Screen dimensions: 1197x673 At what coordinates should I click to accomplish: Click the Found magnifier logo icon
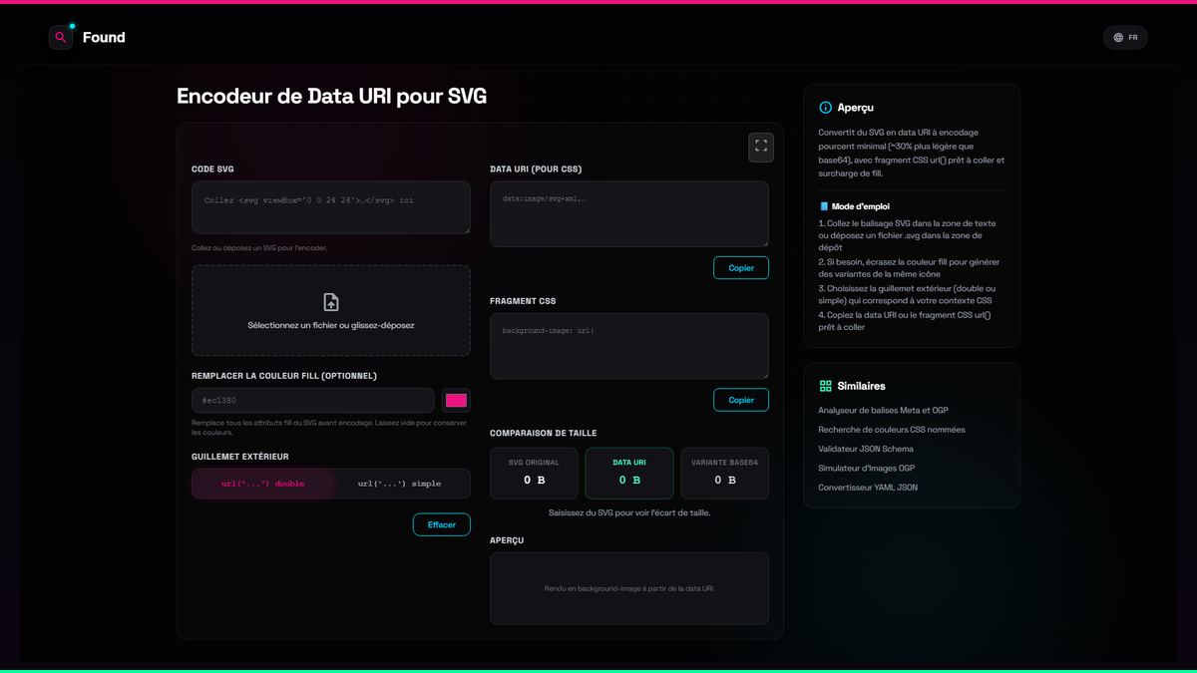tap(61, 38)
